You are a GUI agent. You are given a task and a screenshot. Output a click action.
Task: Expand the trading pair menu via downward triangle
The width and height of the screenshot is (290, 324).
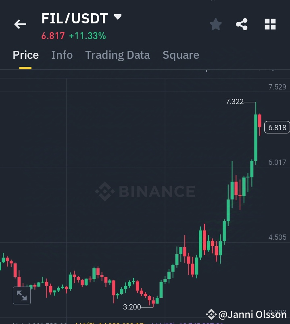(x=117, y=17)
